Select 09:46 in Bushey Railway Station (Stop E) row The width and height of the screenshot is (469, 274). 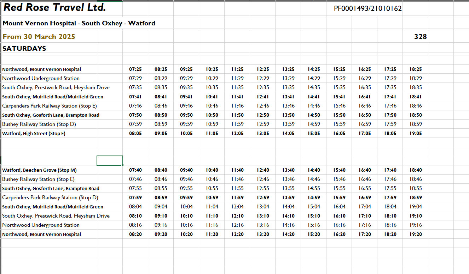tap(186, 179)
